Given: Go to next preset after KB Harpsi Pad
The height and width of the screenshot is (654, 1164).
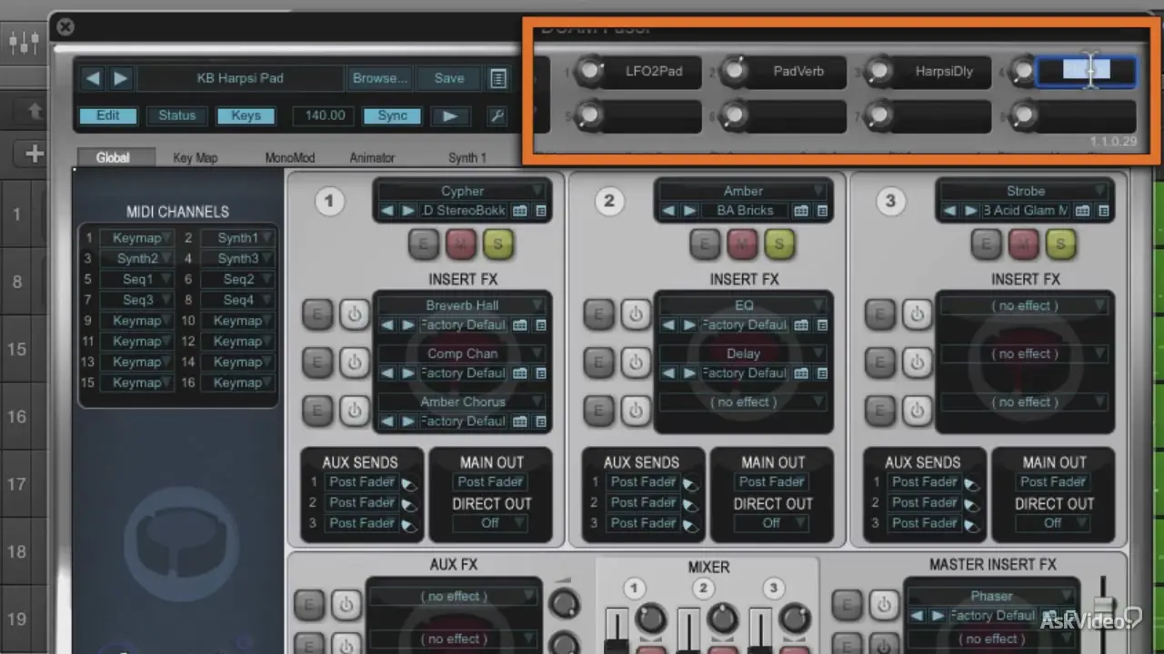Looking at the screenshot, I should pyautogui.click(x=120, y=78).
